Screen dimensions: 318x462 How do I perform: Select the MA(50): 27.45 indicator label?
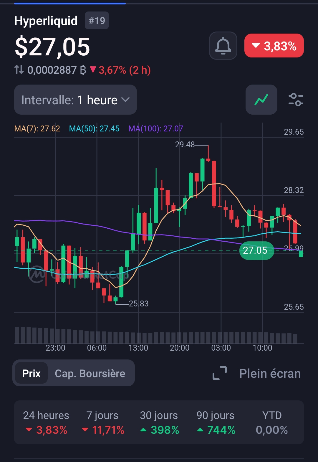(x=94, y=129)
